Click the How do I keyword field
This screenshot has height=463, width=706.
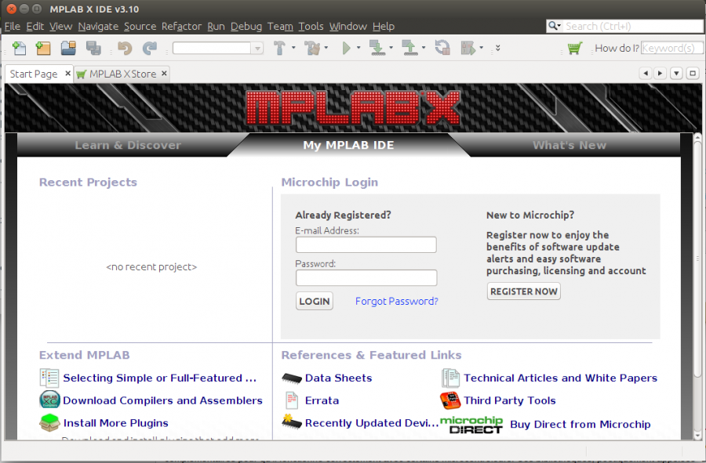671,48
